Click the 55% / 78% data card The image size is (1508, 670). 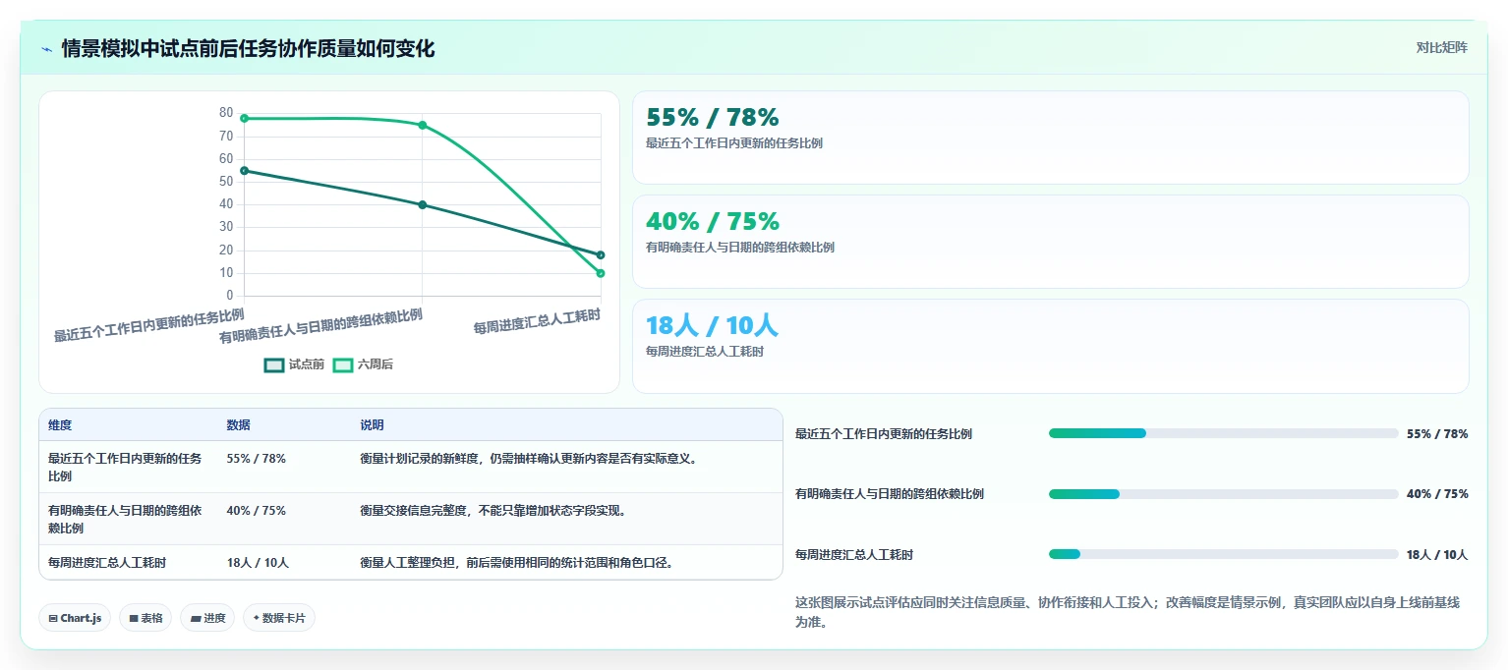1050,138
